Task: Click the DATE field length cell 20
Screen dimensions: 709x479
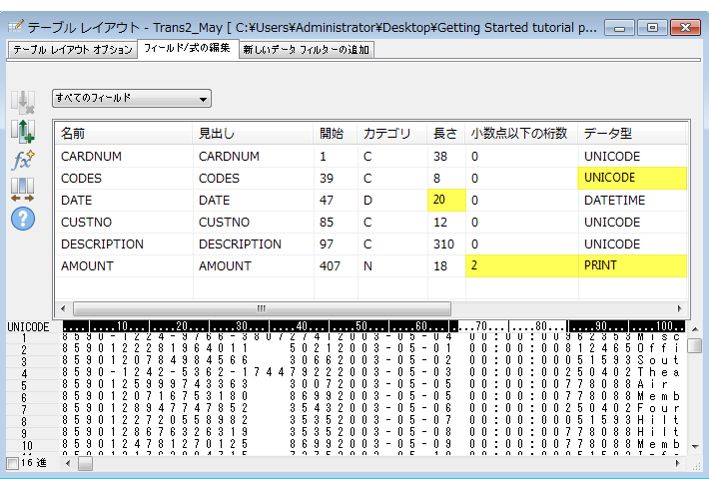Action: click(447, 201)
